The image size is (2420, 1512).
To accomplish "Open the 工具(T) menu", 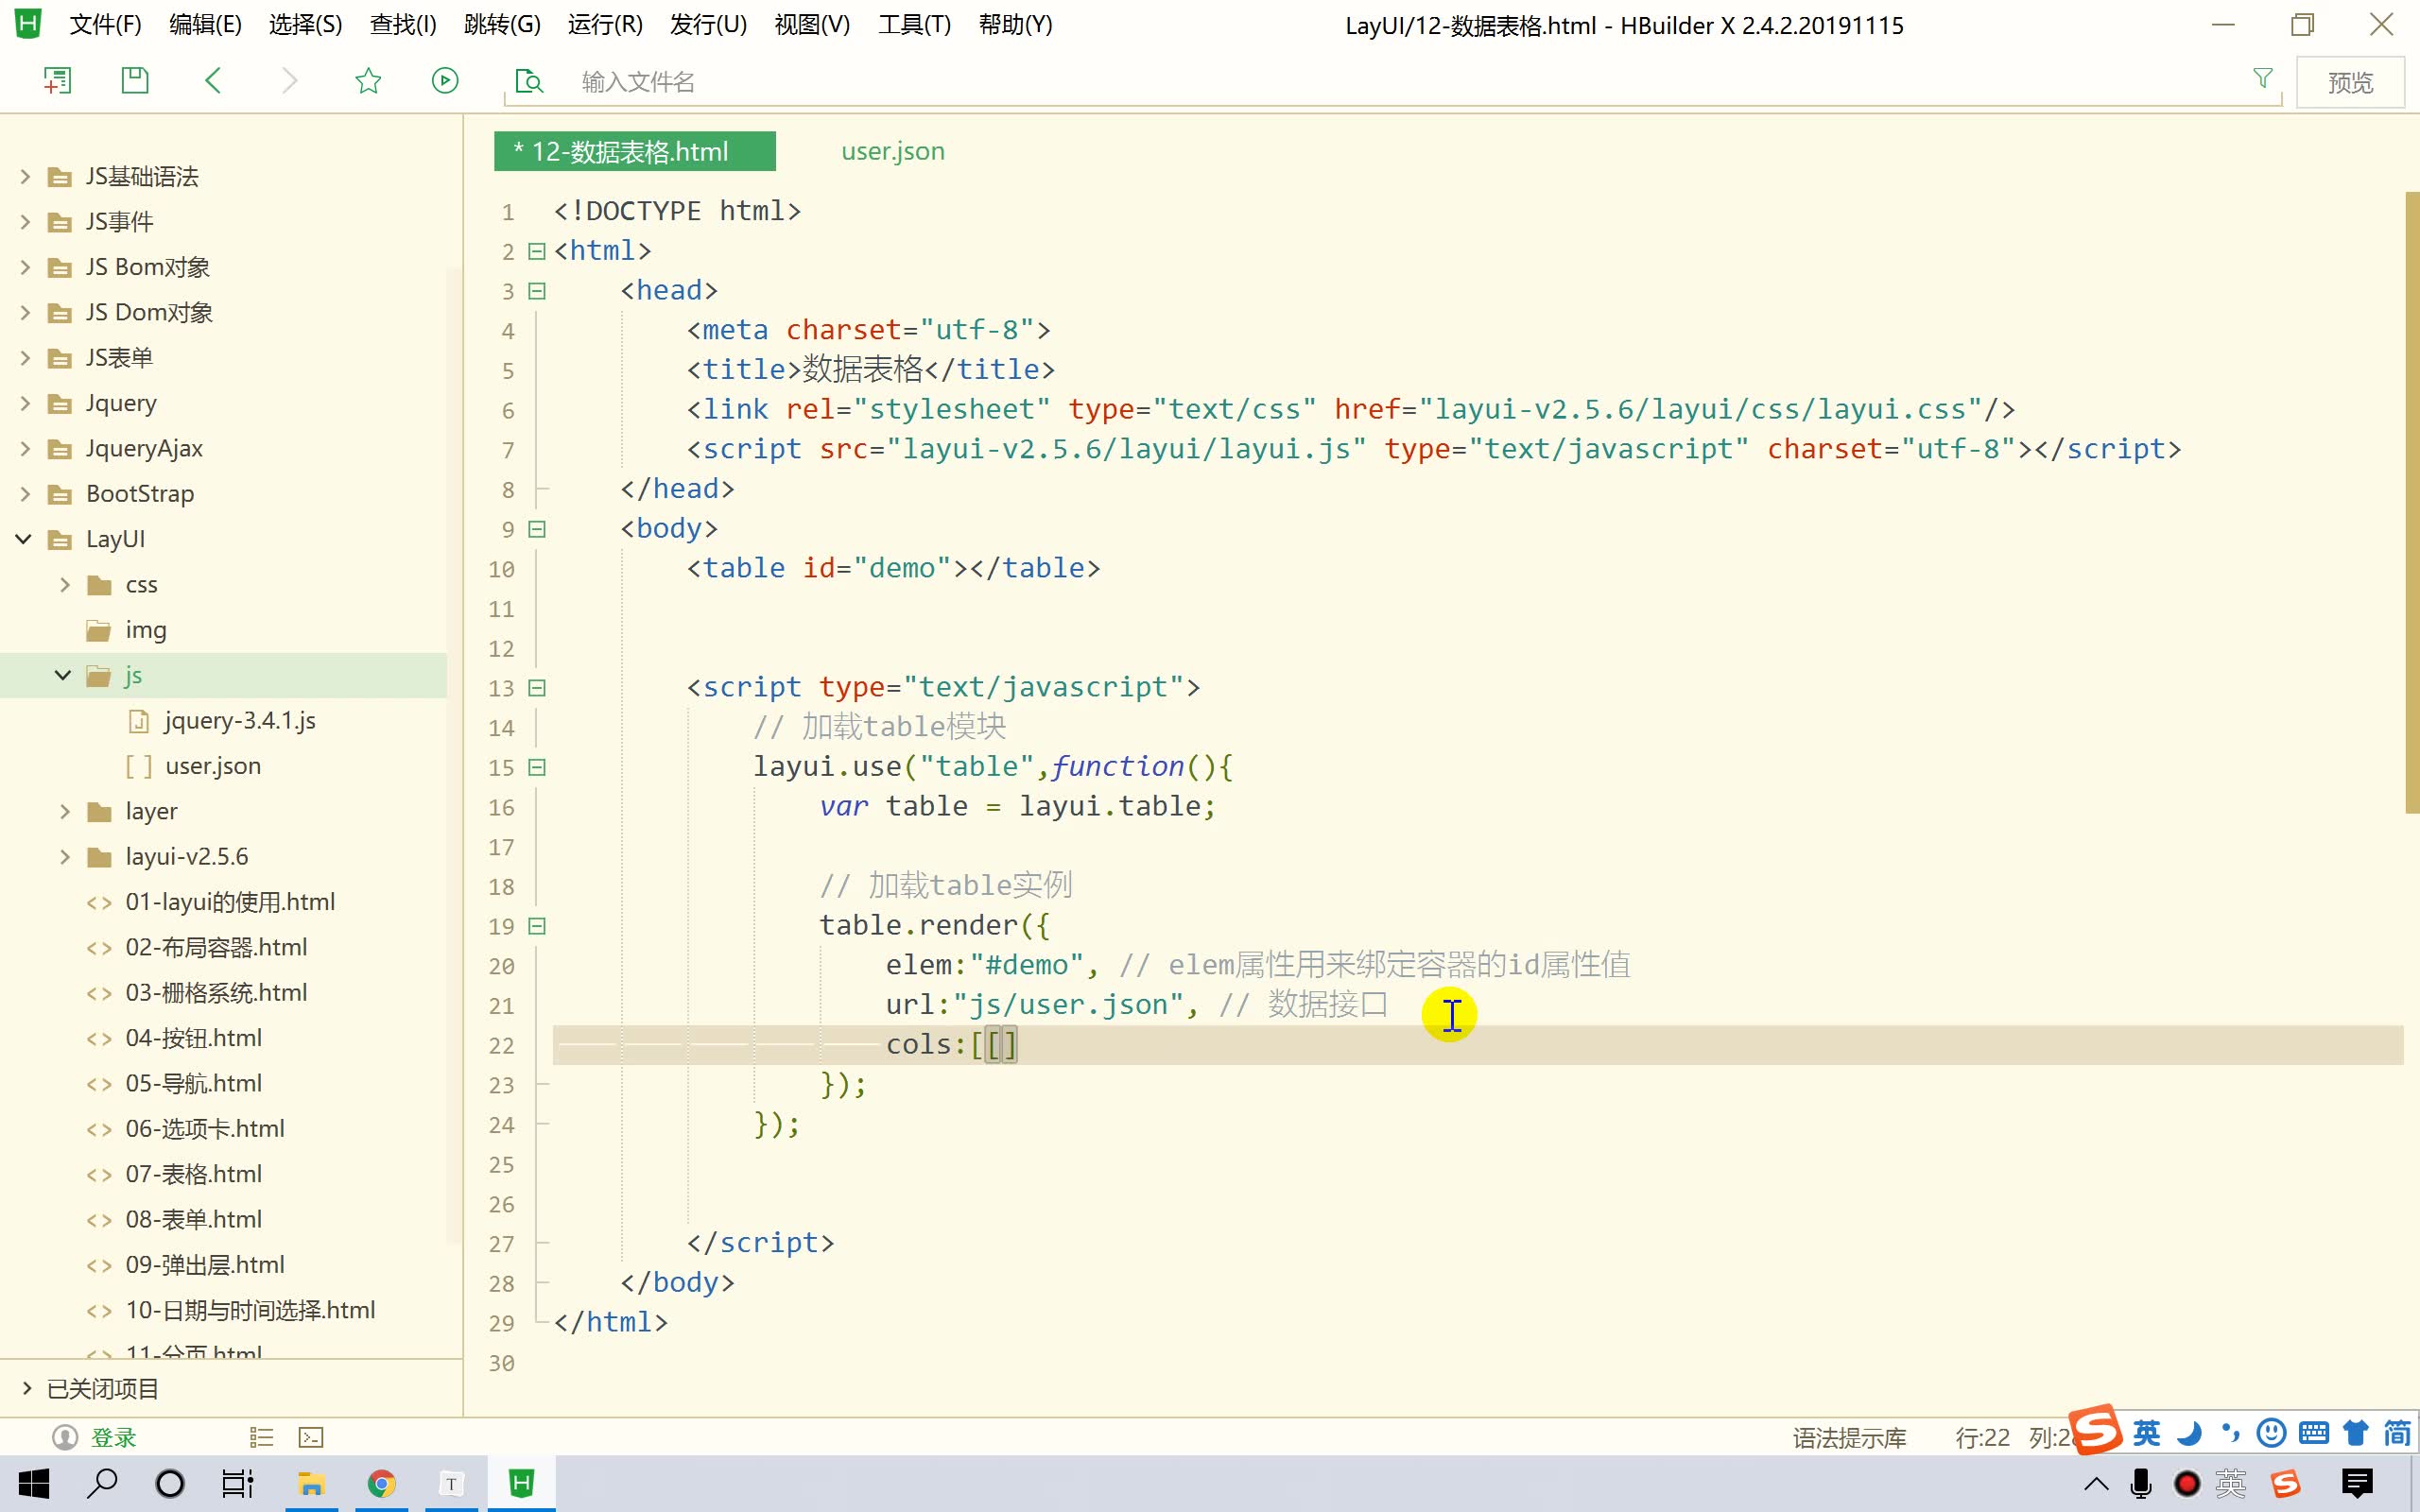I will point(914,25).
